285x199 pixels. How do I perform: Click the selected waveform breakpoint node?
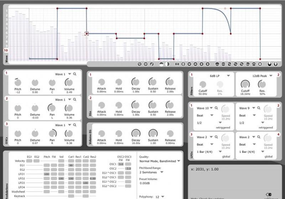[87, 34]
